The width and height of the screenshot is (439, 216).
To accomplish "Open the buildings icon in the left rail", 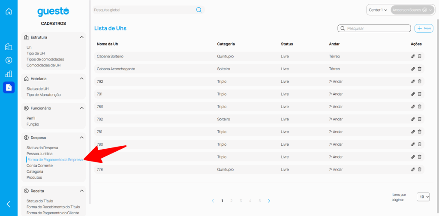I will pos(9,47).
